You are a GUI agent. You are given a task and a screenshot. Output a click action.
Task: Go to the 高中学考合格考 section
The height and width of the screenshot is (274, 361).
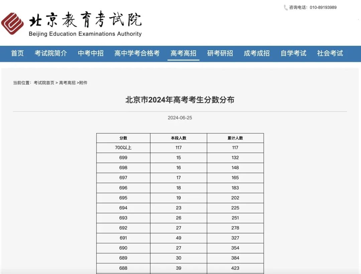(137, 53)
